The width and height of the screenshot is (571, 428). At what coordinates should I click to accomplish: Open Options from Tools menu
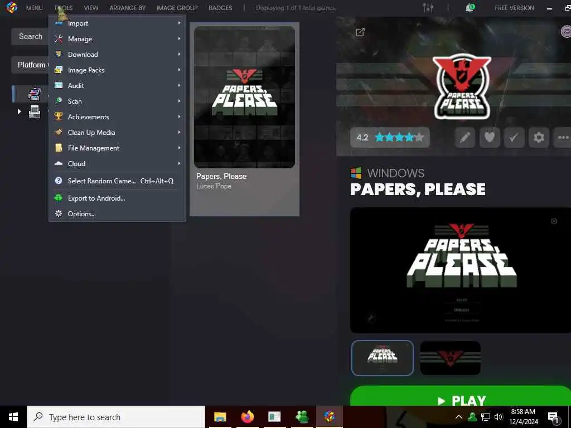coord(117,214)
